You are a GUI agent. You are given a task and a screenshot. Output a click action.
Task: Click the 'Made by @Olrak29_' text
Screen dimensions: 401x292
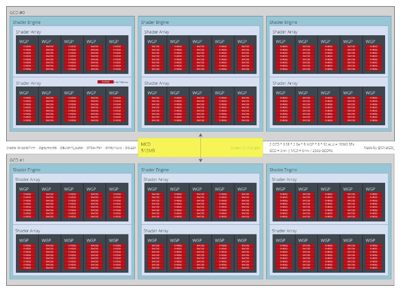point(379,147)
